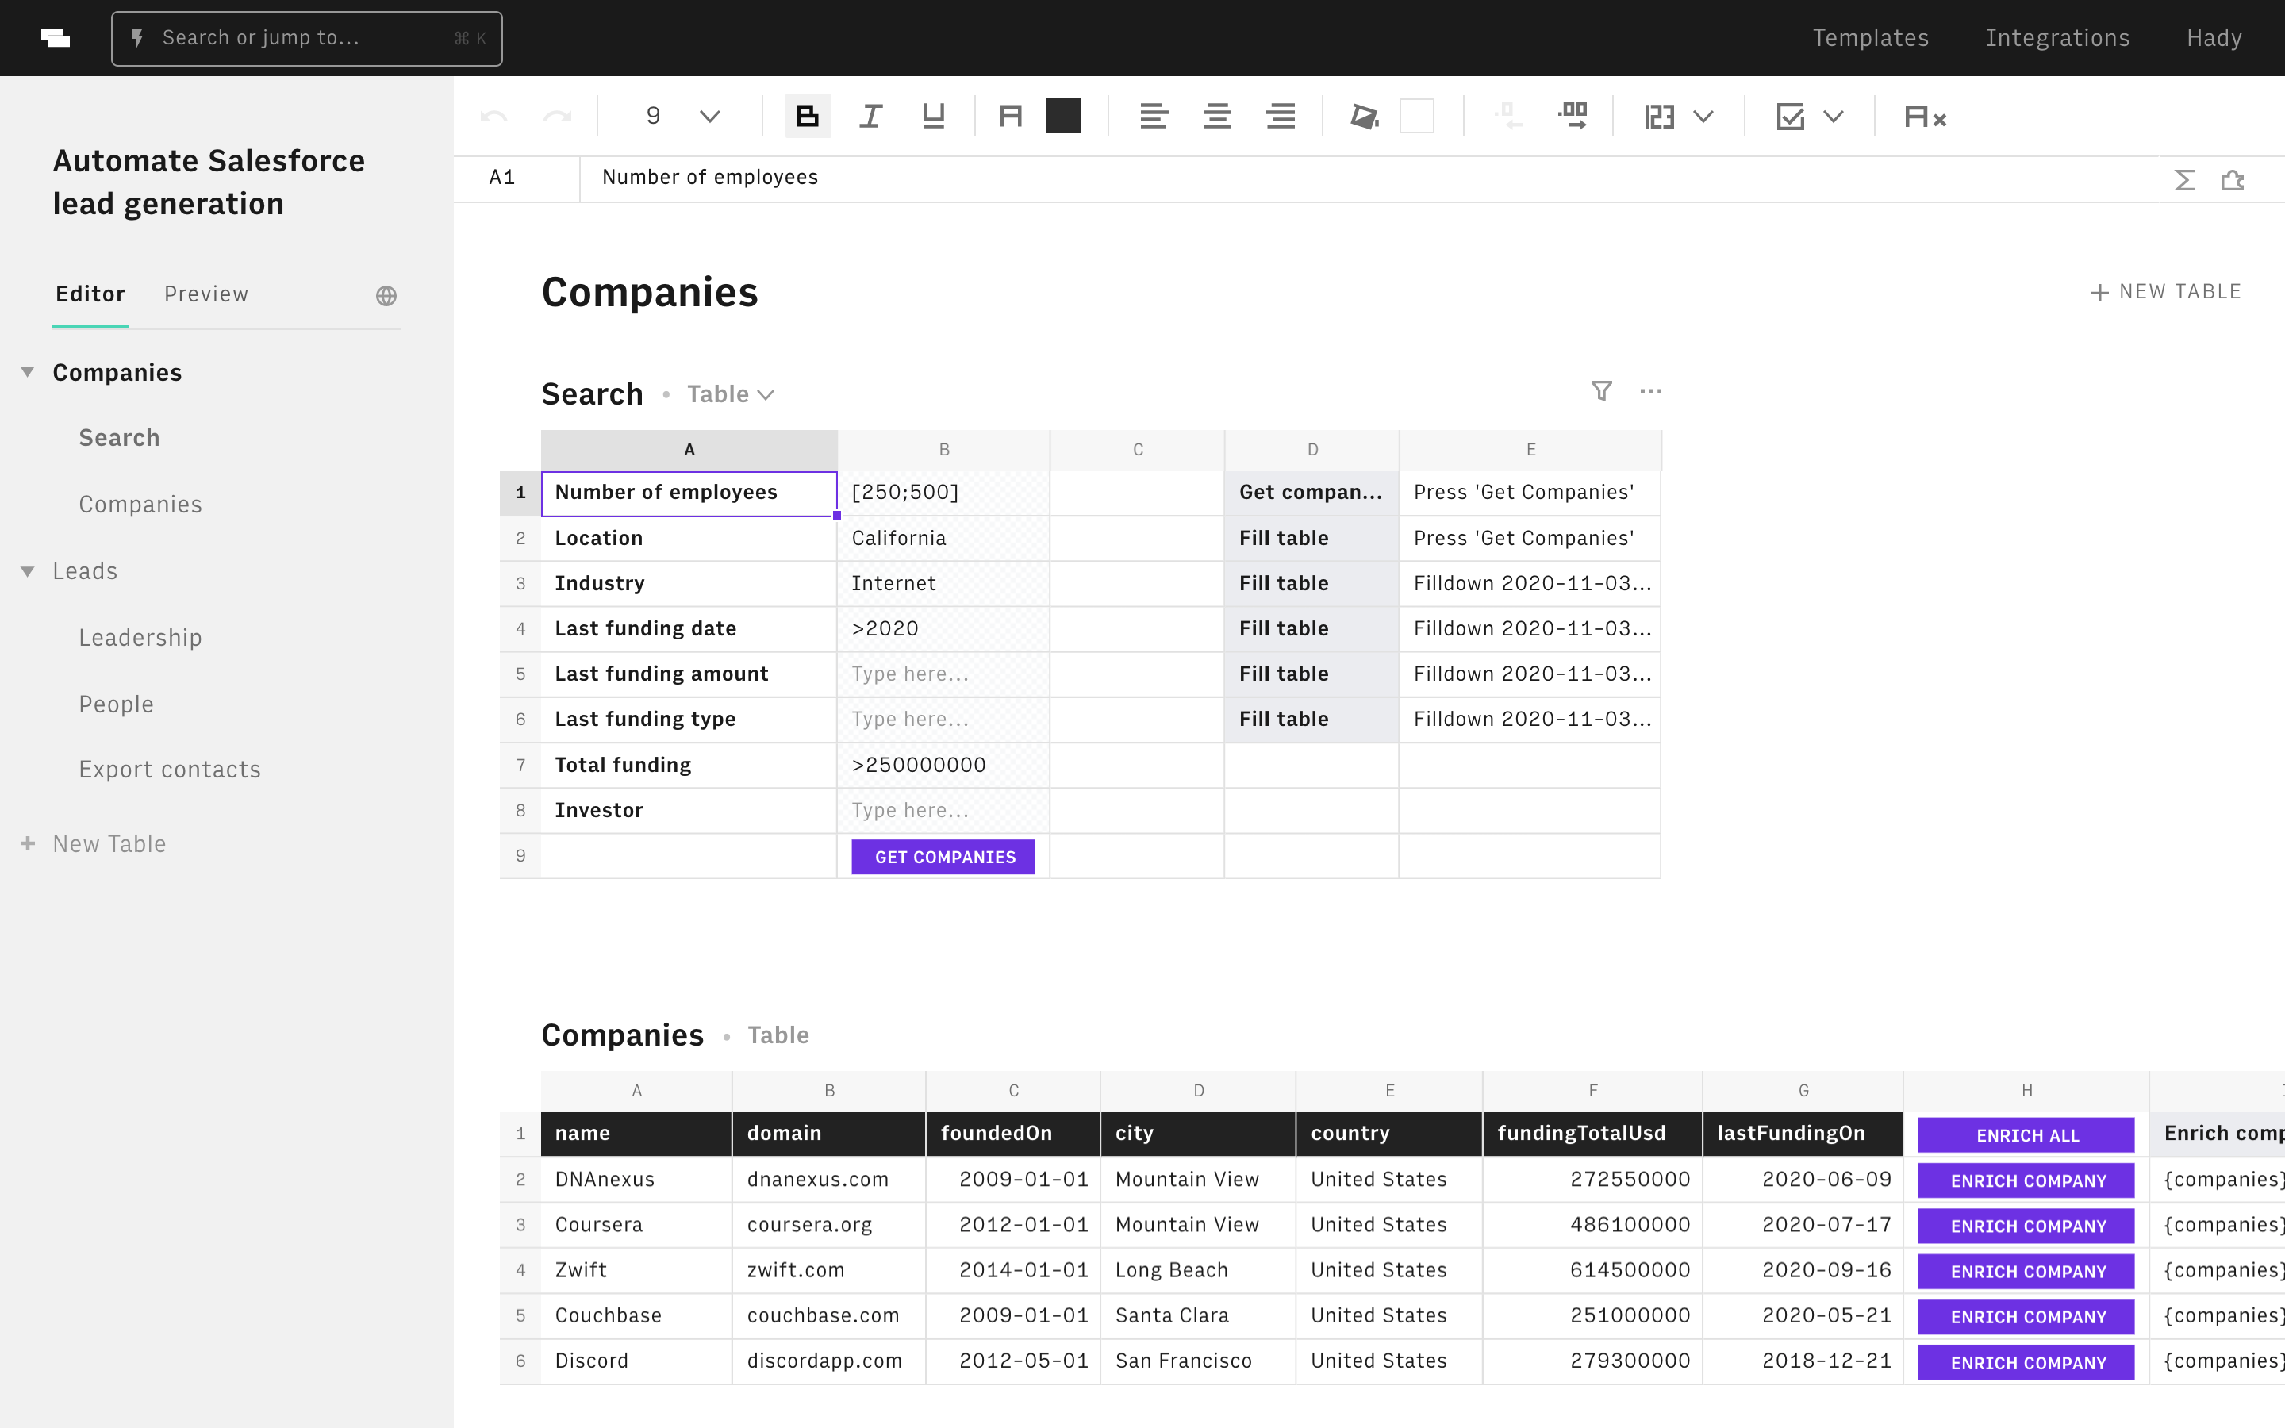
Task: Click the globe publish icon
Action: click(386, 296)
